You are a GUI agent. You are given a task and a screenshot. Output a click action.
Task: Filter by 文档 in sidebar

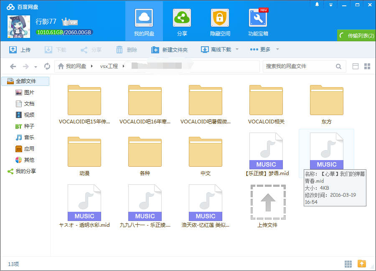[x=25, y=104]
